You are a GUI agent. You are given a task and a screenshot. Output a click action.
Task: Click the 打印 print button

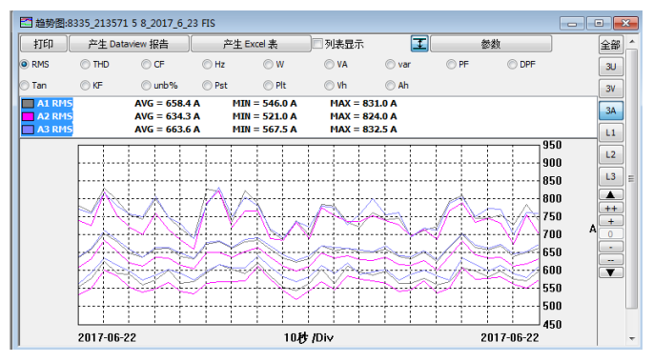click(x=43, y=44)
